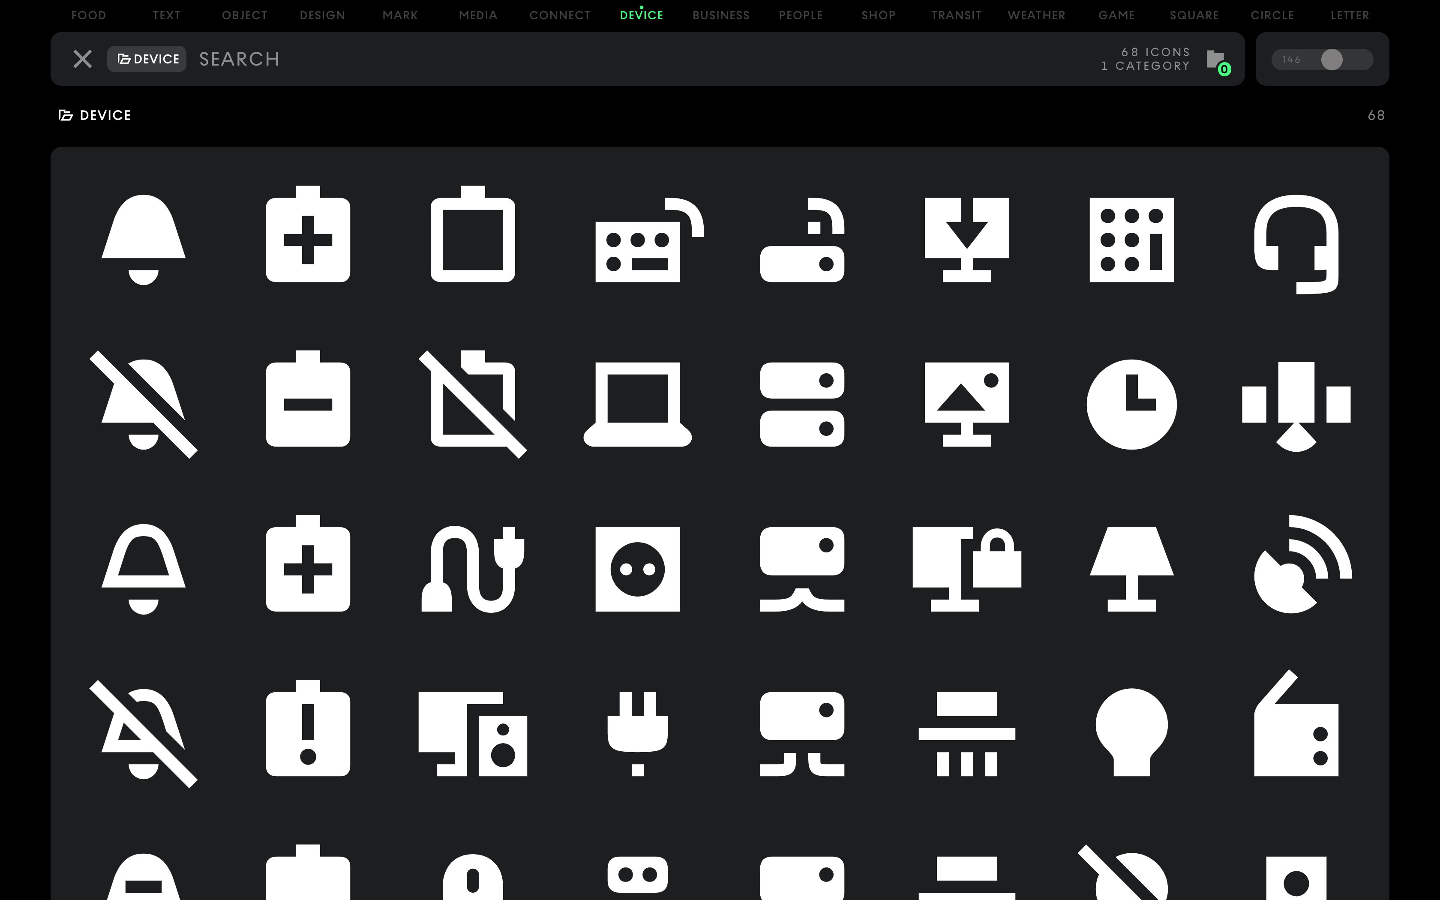Image resolution: width=1440 pixels, height=900 pixels.
Task: Select the muted bell with slash icon
Action: pos(144,404)
